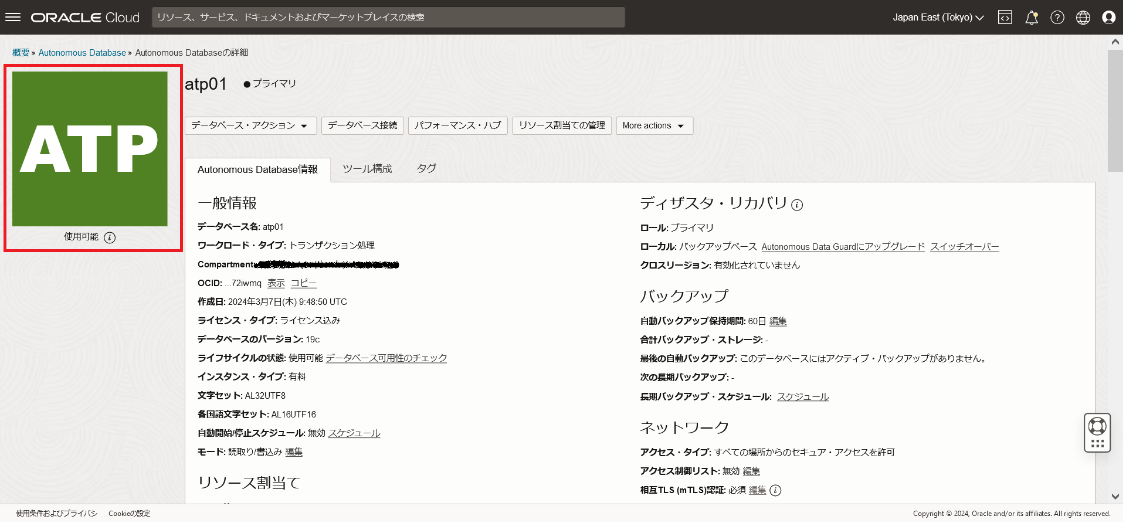Click the 各国語文字セット value AL16UTF16
Image resolution: width=1126 pixels, height=523 pixels.
294,415
